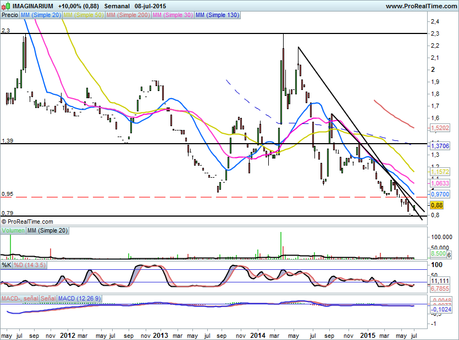Click the 2013 year axis label

pyautogui.click(x=161, y=335)
